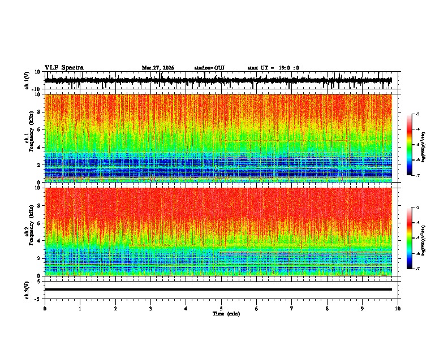The width and height of the screenshot is (448, 346).
Task: Click the "-3" tick on ch.2 color bar
Action: (x=417, y=207)
